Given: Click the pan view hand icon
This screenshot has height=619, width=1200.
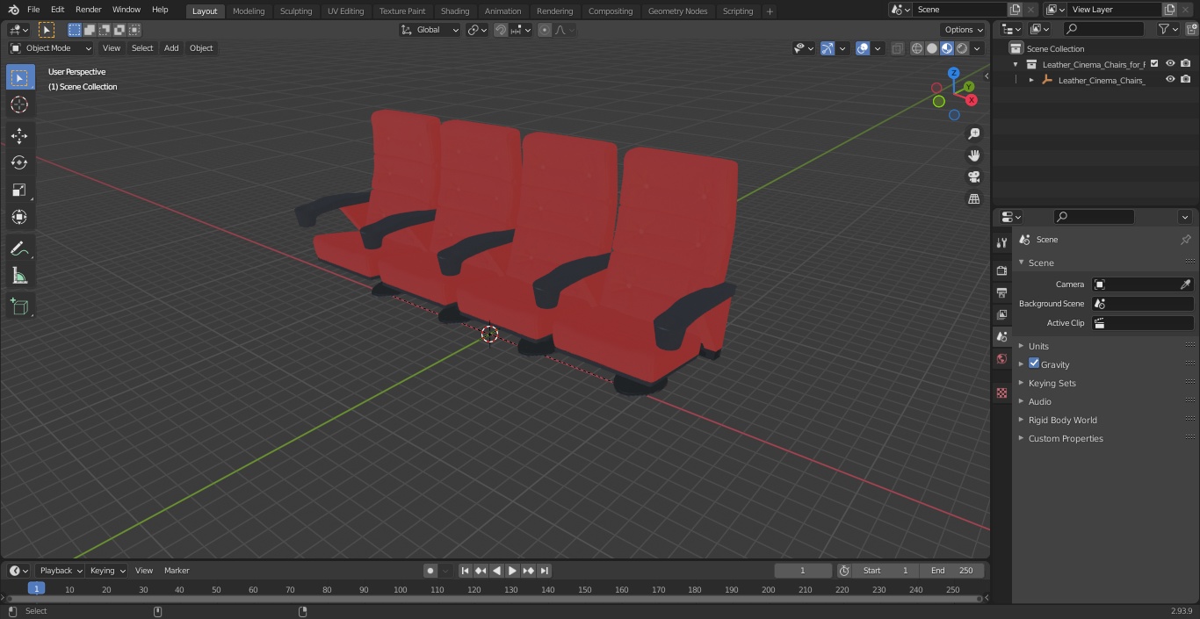Looking at the screenshot, I should (x=973, y=155).
